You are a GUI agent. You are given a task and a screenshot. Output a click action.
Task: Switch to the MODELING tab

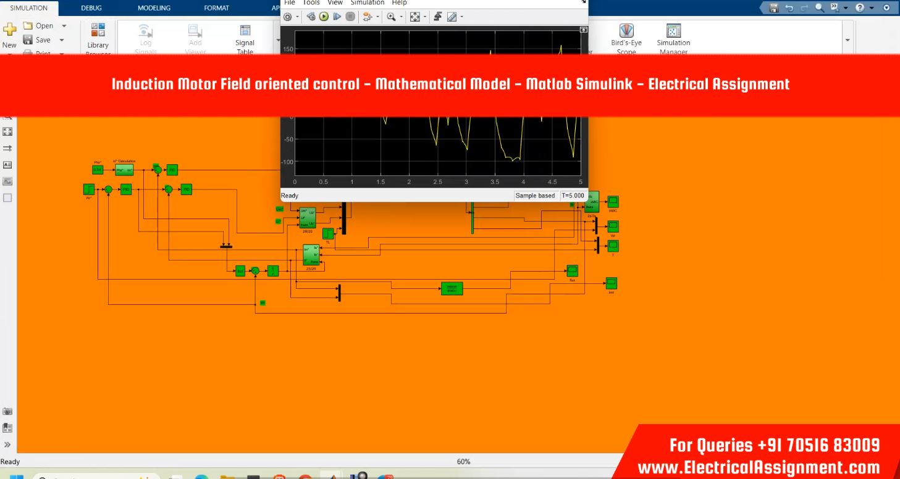156,8
